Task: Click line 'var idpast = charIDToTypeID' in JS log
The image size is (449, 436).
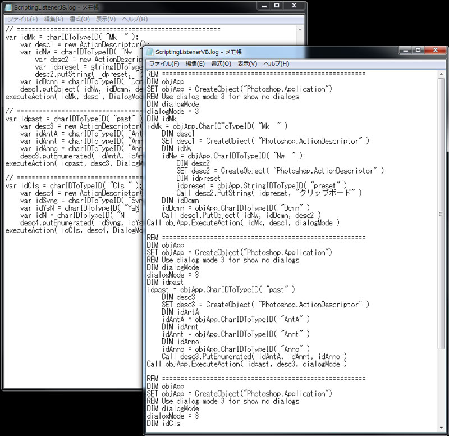Action: click(x=74, y=119)
